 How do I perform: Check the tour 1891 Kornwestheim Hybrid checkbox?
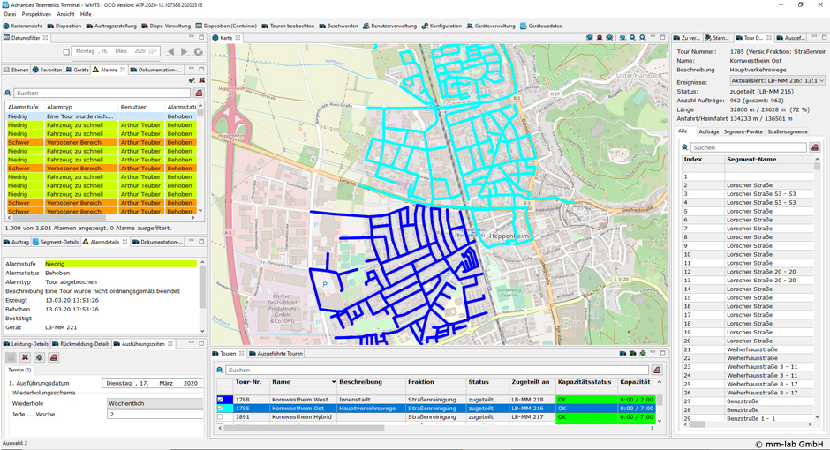point(221,417)
